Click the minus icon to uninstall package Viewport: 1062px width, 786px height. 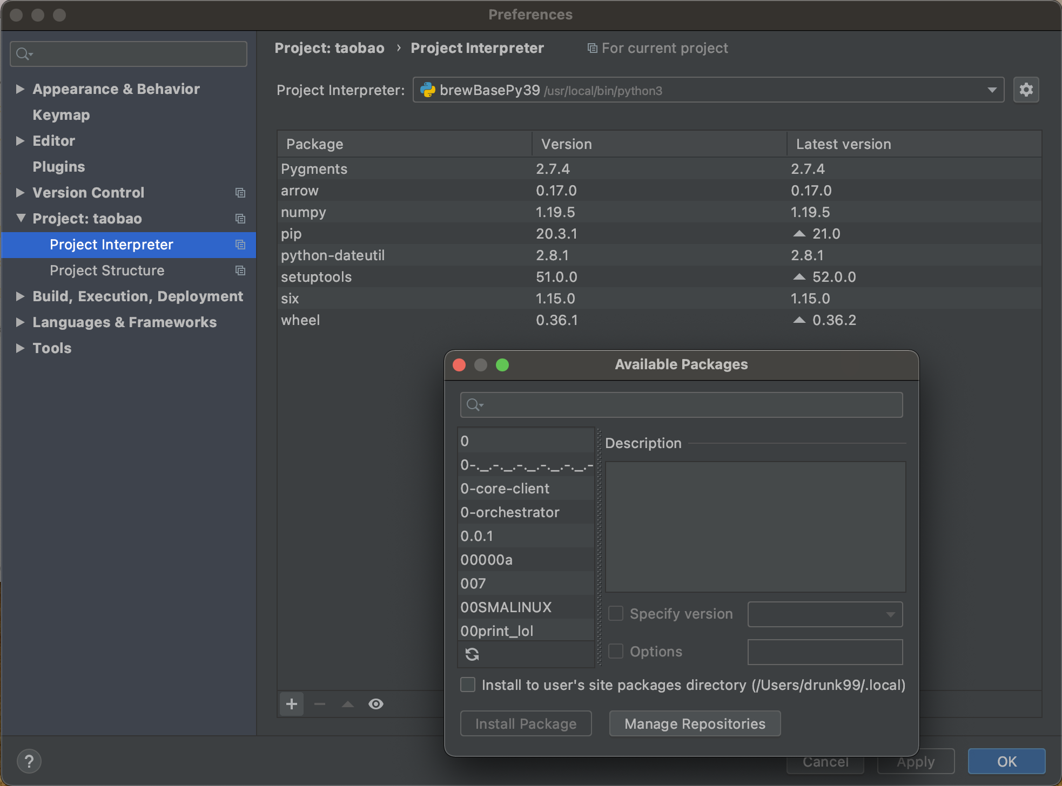click(320, 704)
